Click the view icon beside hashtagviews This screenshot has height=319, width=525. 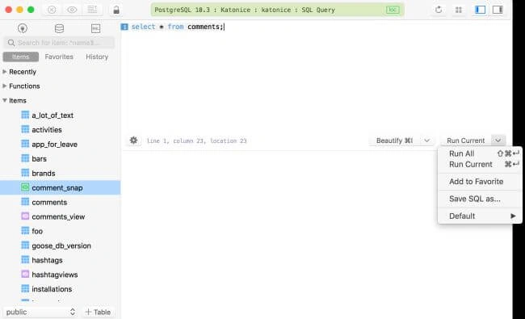[25, 274]
